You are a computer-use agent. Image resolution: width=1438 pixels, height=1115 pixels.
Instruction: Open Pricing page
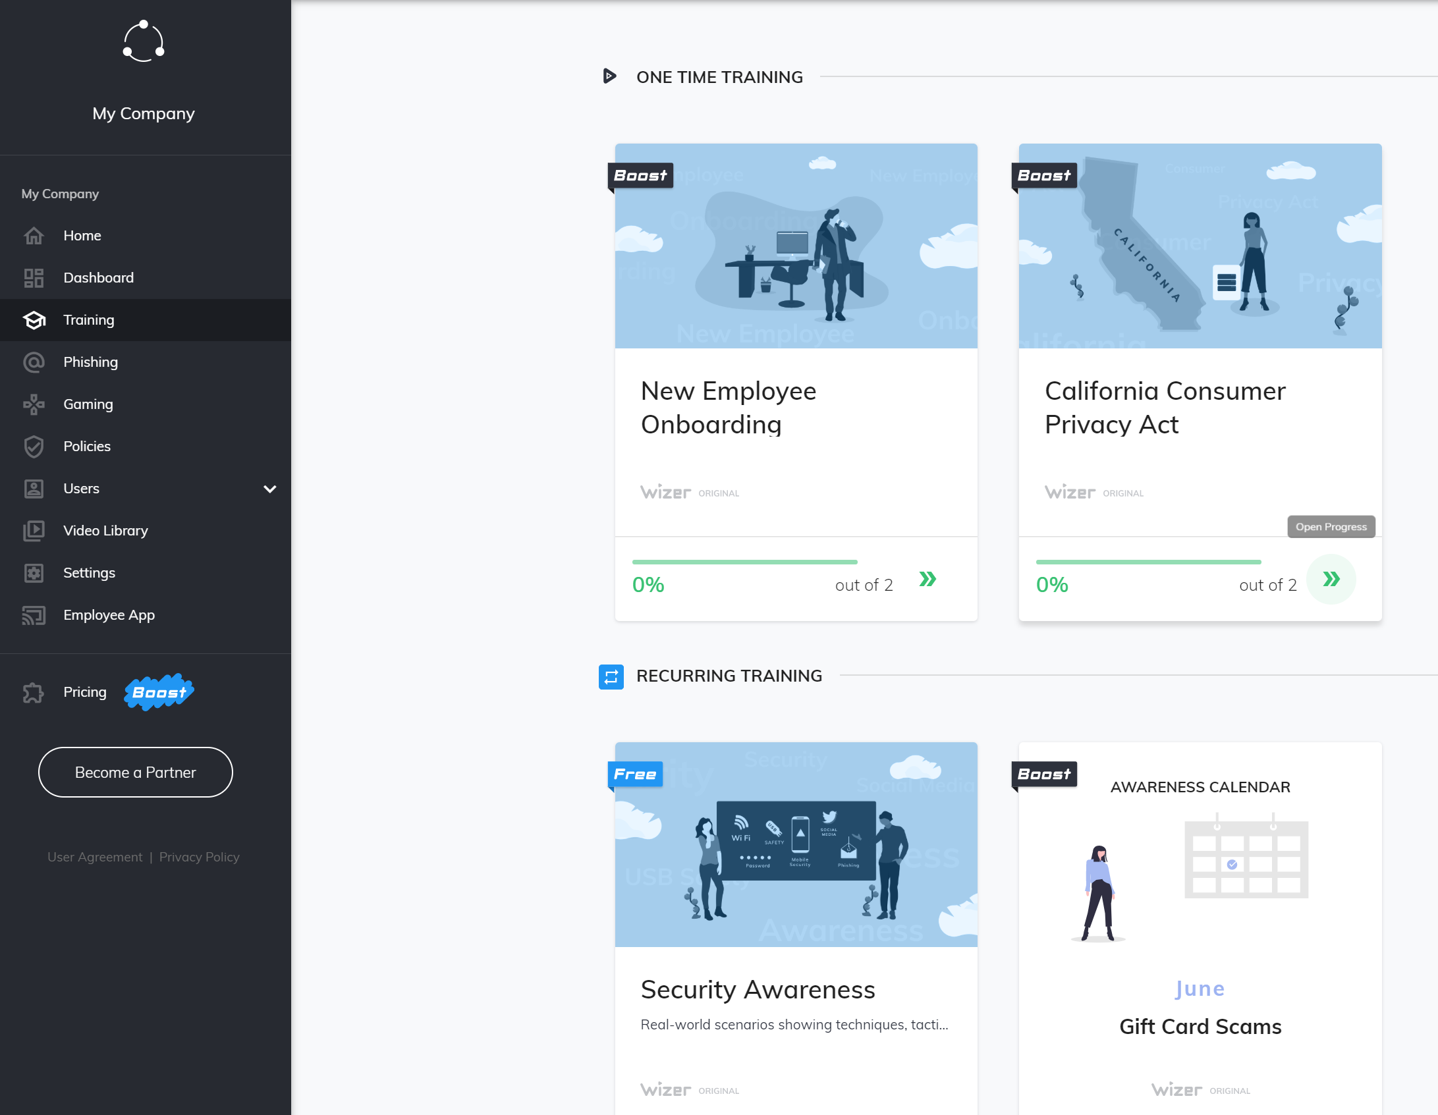tap(85, 692)
